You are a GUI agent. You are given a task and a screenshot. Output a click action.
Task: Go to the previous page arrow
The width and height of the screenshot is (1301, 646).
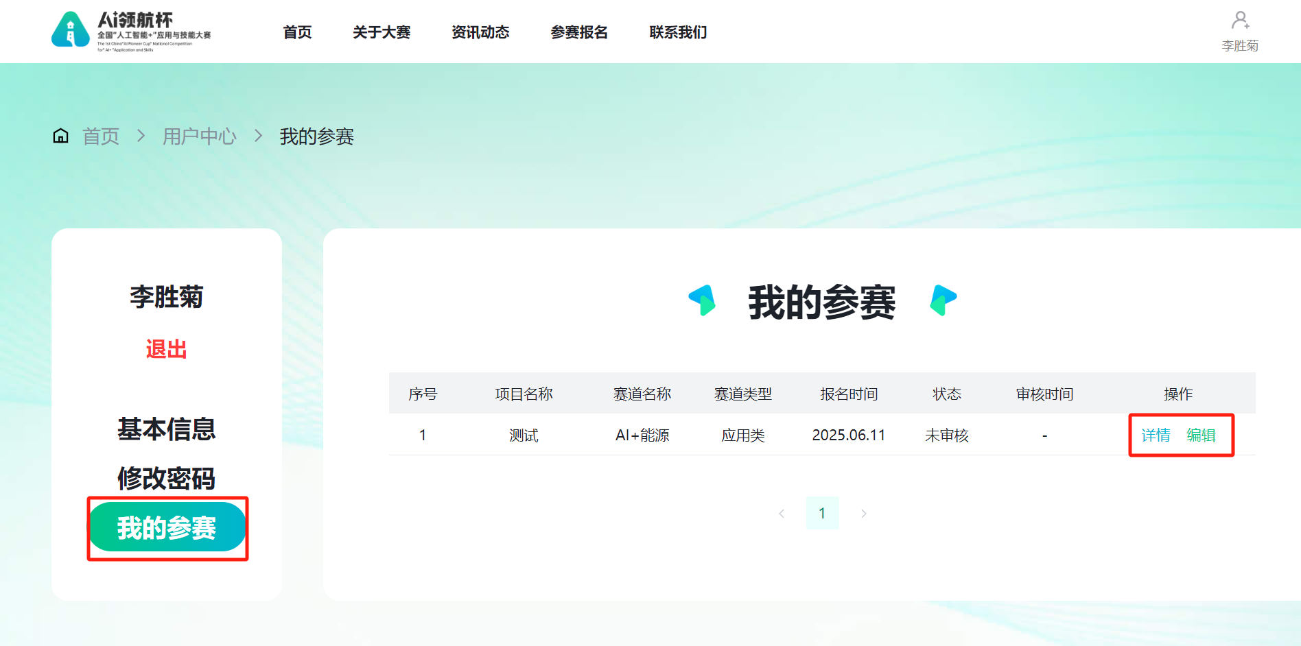pyautogui.click(x=781, y=513)
